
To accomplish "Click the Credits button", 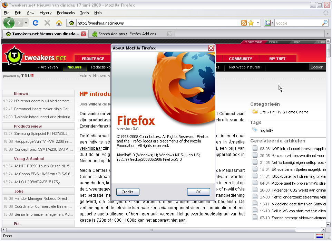I will coord(128,192).
